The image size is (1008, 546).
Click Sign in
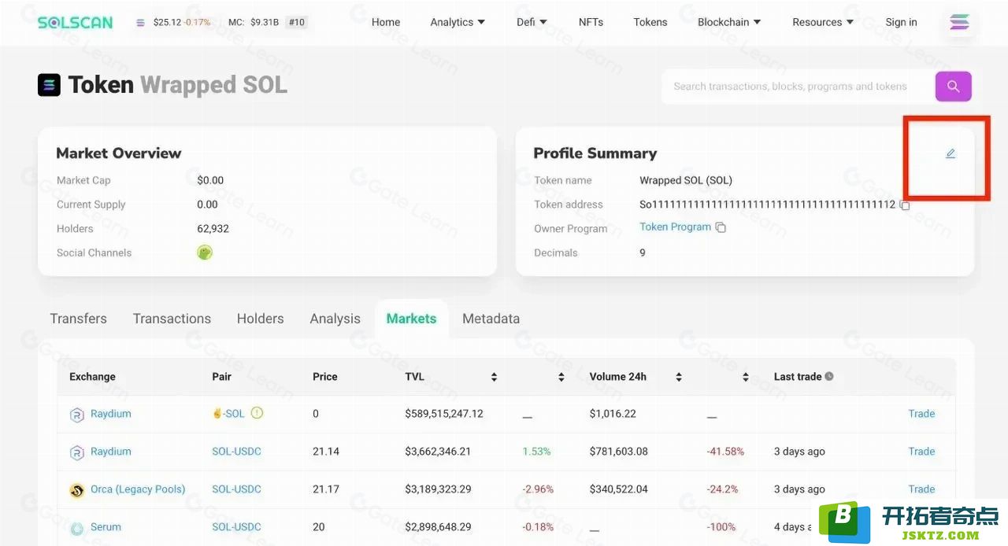(901, 22)
